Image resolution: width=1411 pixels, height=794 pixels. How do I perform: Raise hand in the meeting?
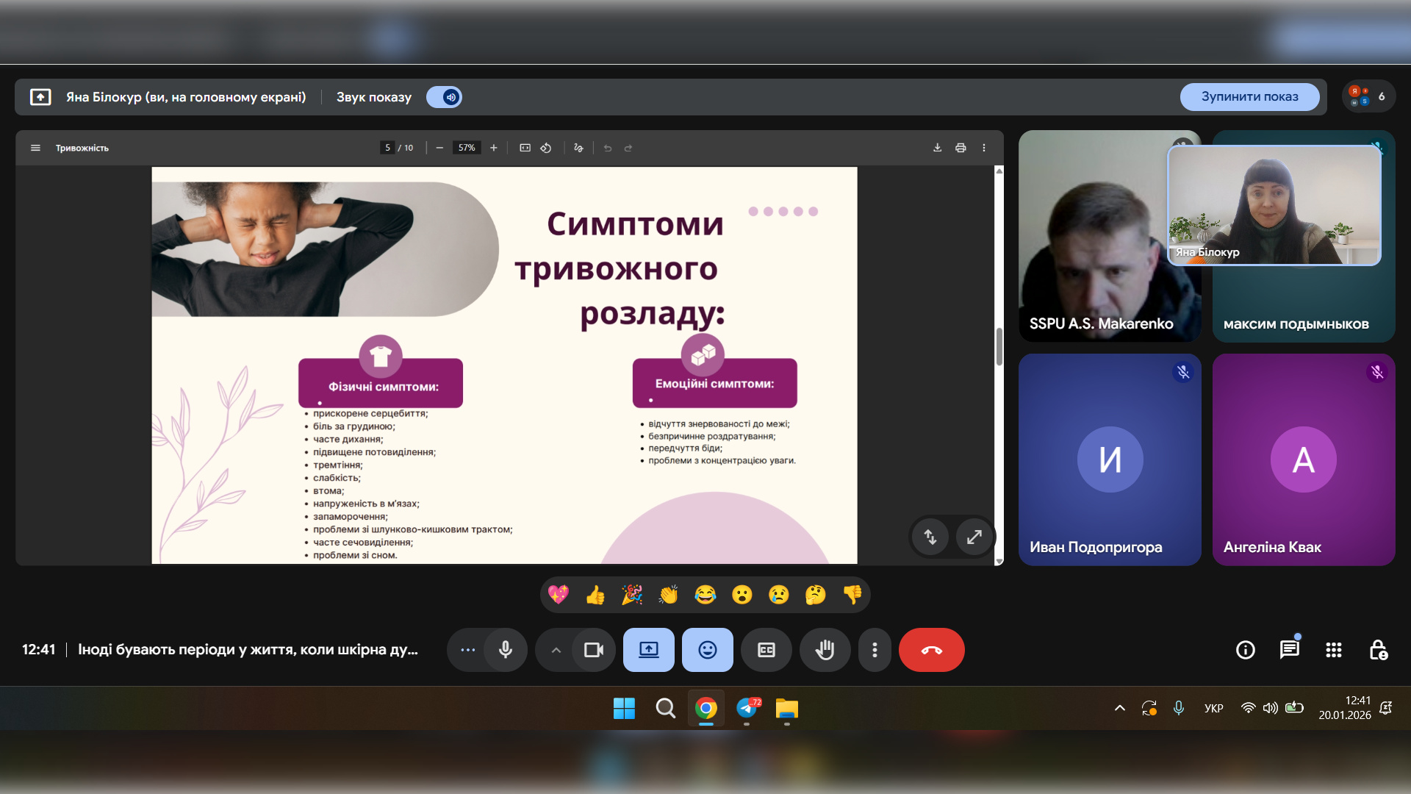click(x=825, y=650)
